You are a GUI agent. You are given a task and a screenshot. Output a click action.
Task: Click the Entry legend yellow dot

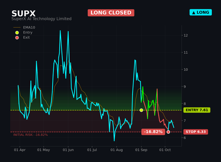17,33
